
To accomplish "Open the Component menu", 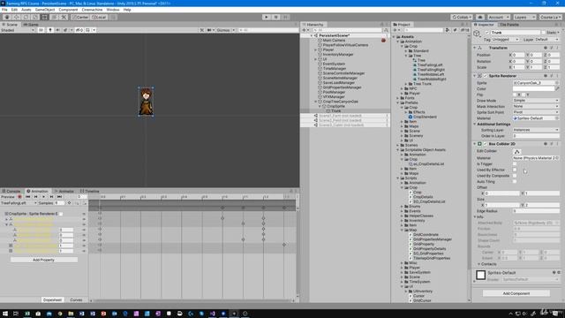I will pyautogui.click(x=68, y=10).
